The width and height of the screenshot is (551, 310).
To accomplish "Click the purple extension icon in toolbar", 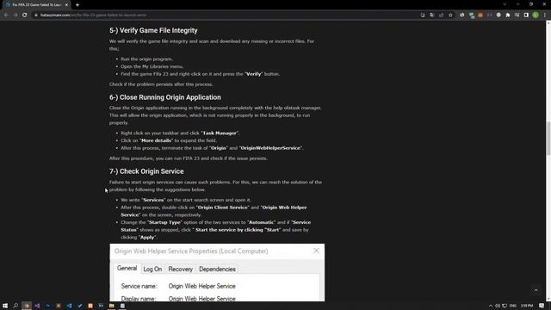I will [490, 15].
